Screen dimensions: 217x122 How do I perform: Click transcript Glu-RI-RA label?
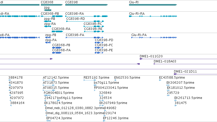[x=137, y=14]
